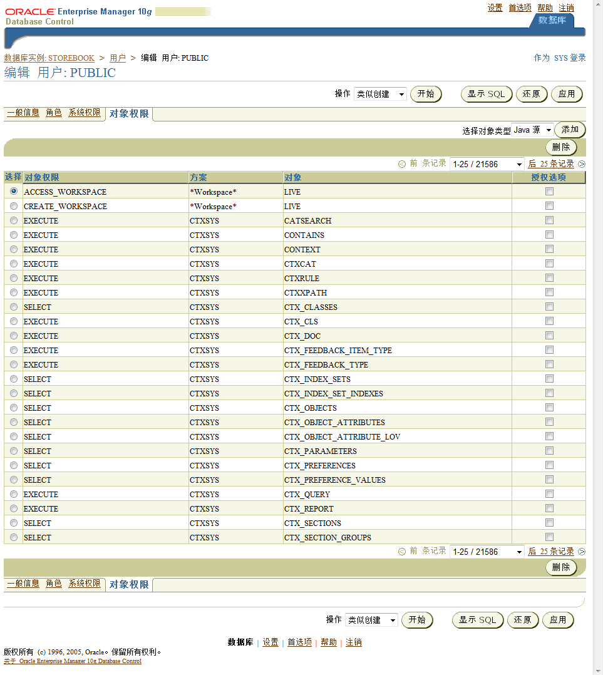Check the grant option box for ACCESS_WORKSPACE

click(x=549, y=191)
